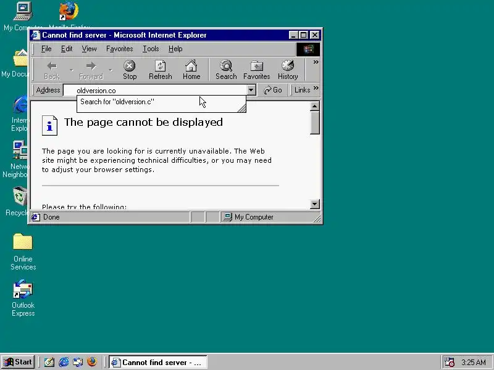This screenshot has width=494, height=370.
Task: Expand the address bar dropdown
Action: coord(251,90)
